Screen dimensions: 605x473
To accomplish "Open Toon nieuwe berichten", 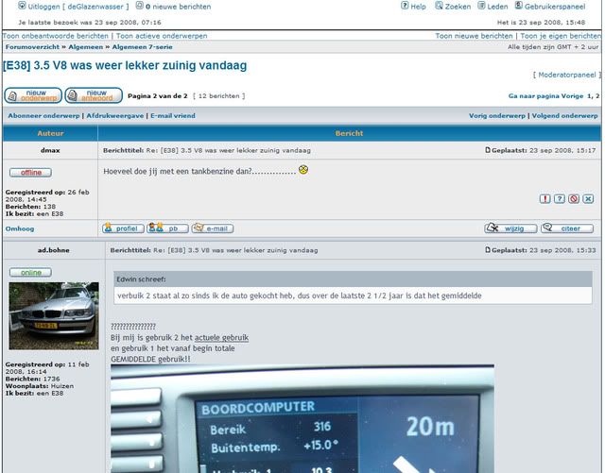I will point(474,36).
